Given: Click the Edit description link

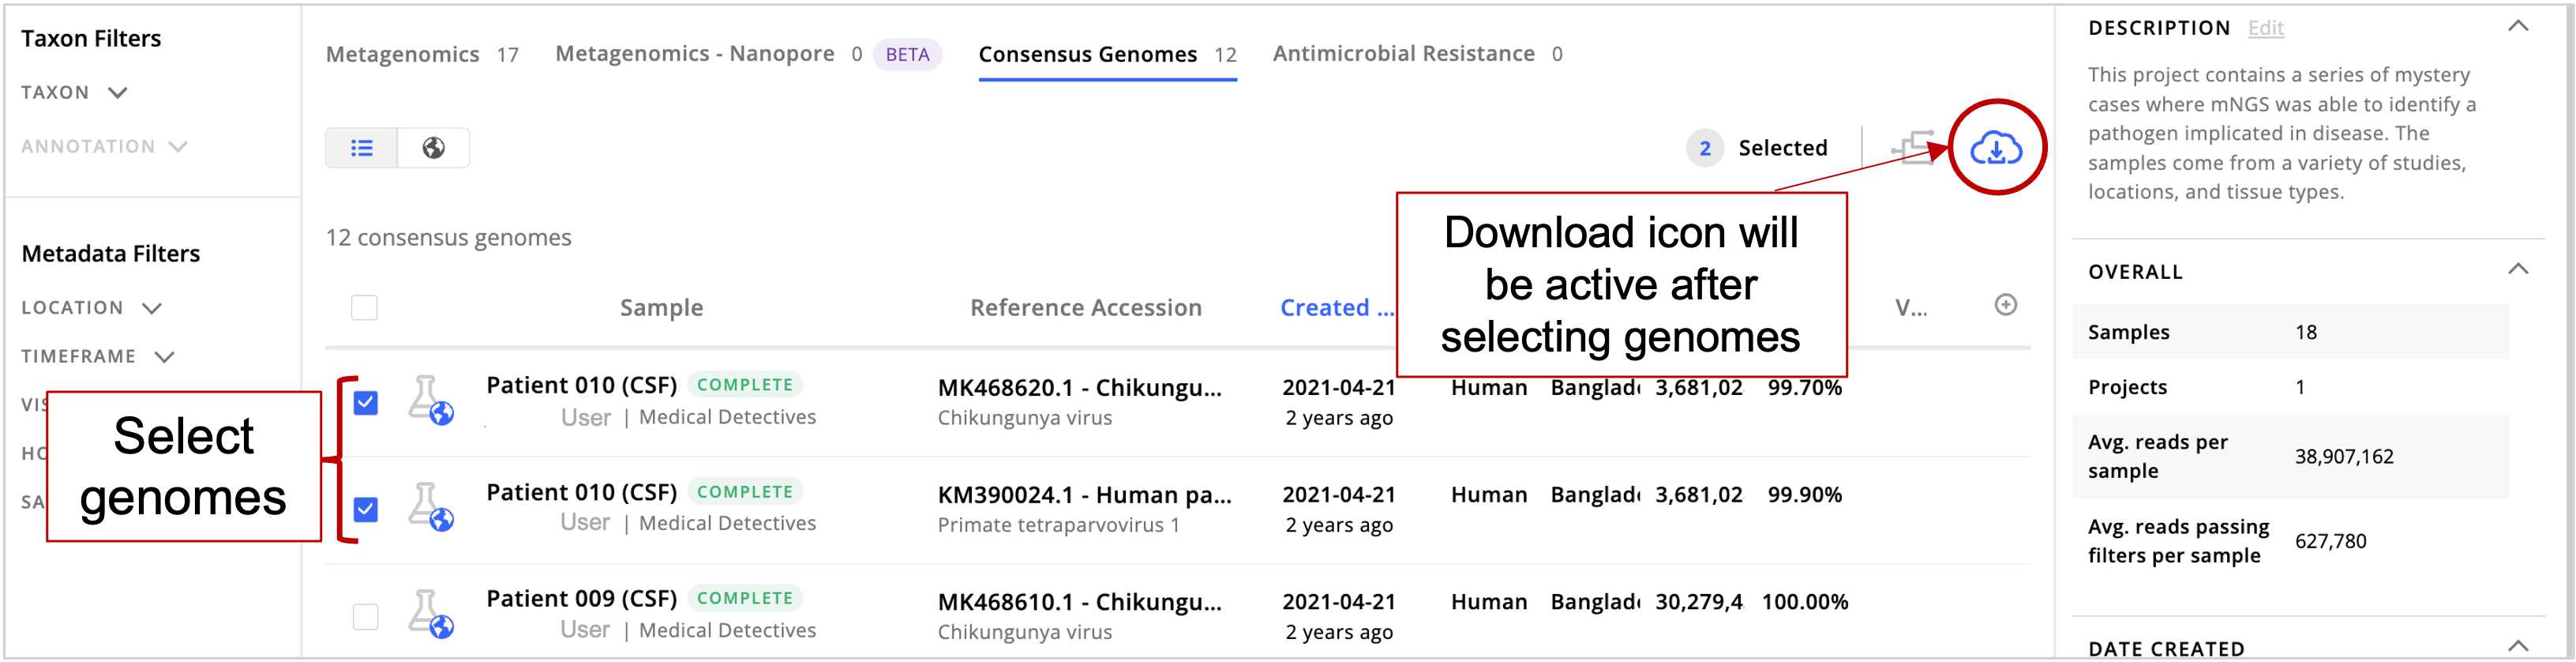Looking at the screenshot, I should tap(2265, 28).
